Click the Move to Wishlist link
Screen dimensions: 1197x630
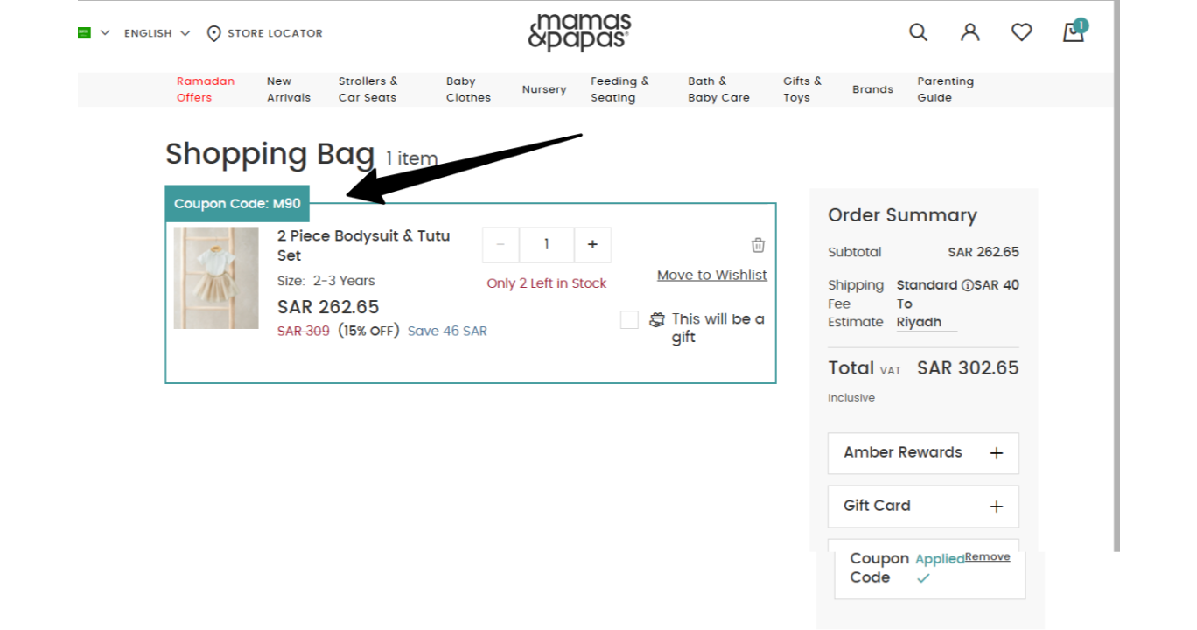pos(712,276)
